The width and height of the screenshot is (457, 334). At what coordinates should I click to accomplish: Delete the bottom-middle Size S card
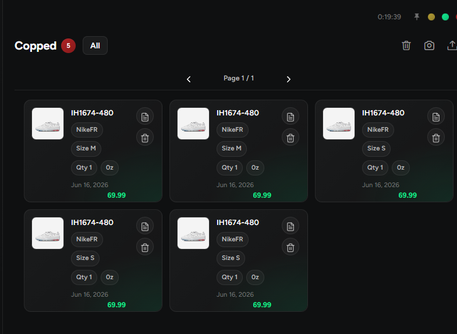(291, 247)
